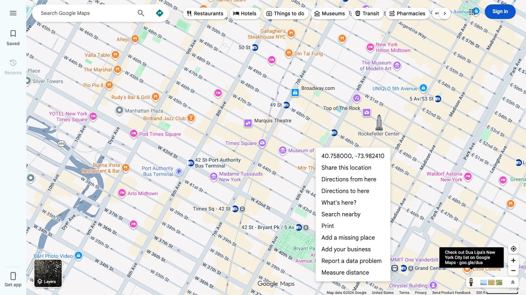
Task: Click the B&H Photo Video shop marker
Action: pyautogui.click(x=78, y=255)
